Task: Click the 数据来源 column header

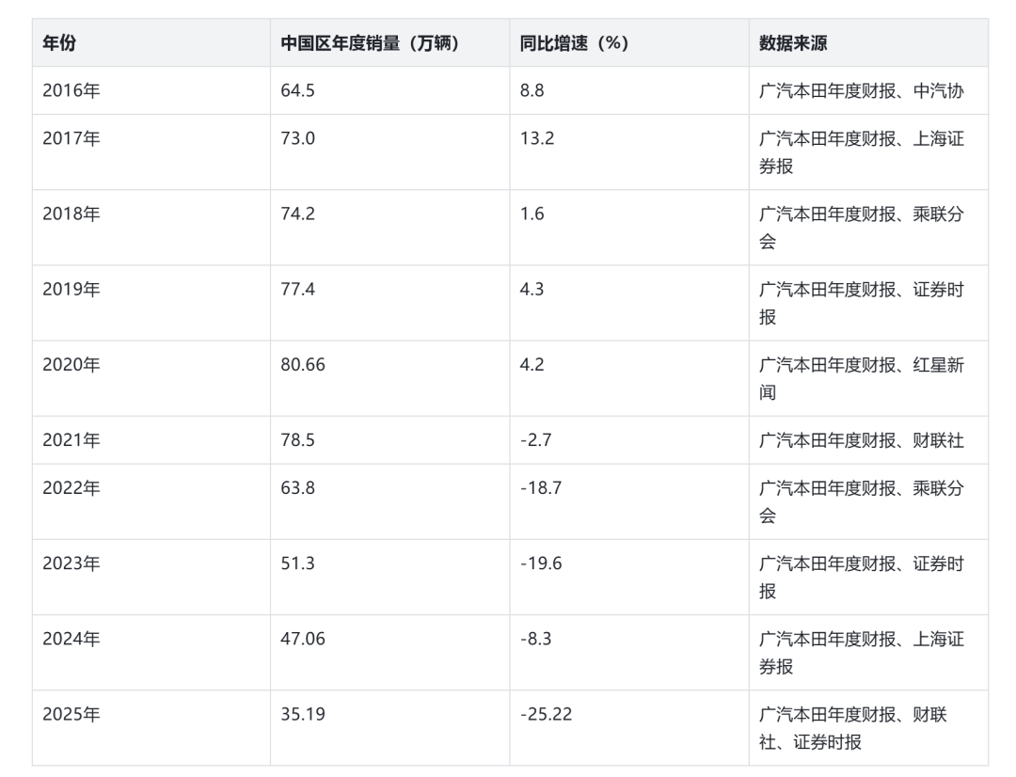Action: point(793,43)
